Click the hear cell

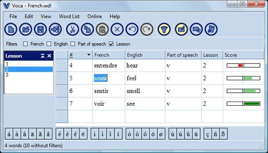tap(145, 66)
